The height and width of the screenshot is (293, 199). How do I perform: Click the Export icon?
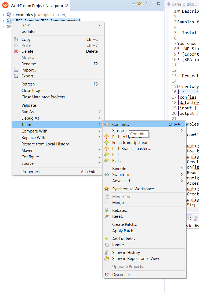click(16, 76)
